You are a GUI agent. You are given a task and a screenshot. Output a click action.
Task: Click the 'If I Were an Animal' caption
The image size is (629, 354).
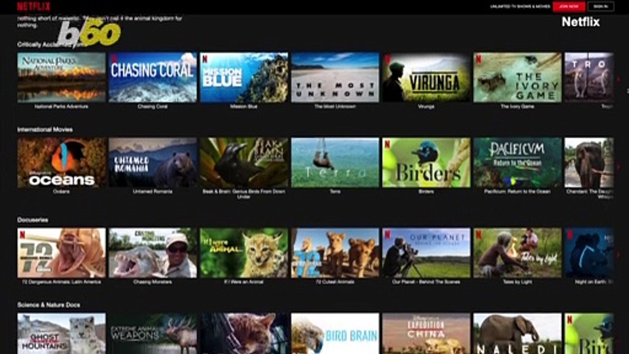pyautogui.click(x=244, y=282)
